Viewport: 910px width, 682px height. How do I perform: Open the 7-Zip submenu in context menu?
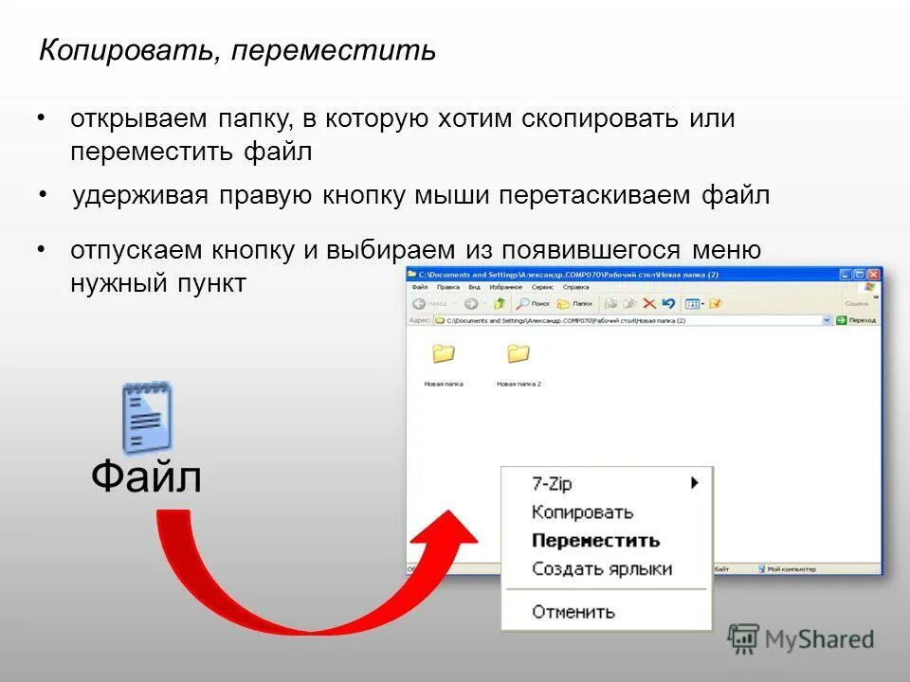pyautogui.click(x=607, y=483)
